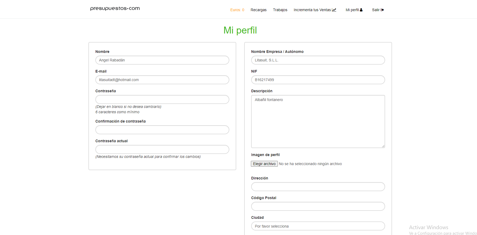Focus the Código Postal field
This screenshot has height=235, width=477.
click(x=318, y=206)
